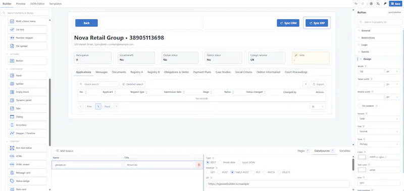
Task: Switch to the Pages tab in bottom panel
Action: pyautogui.click(x=304, y=151)
